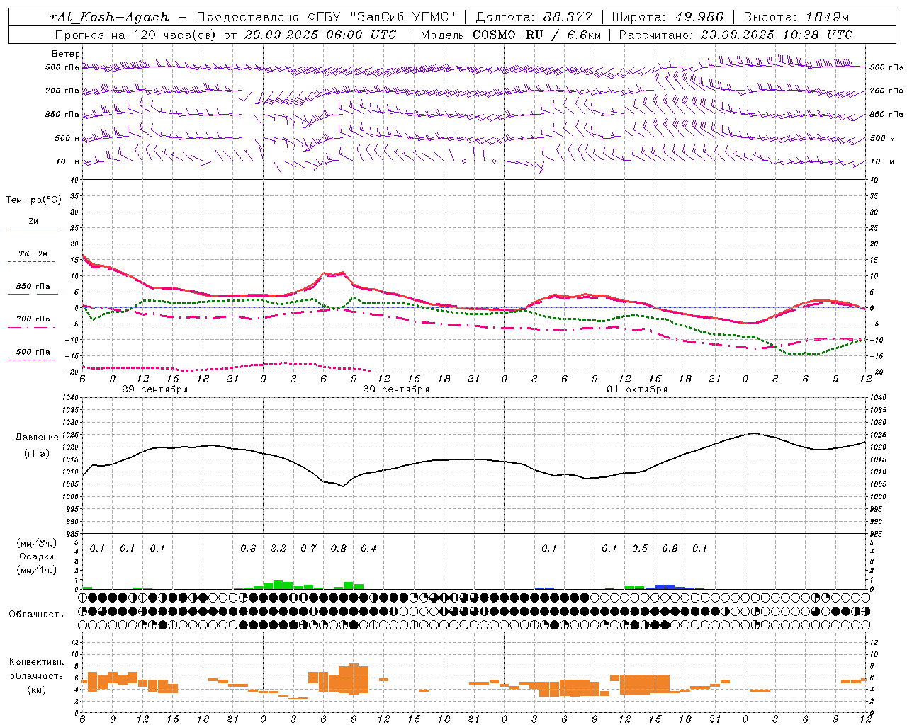
Task: Click the precipitation value 0.3
Action: click(248, 549)
